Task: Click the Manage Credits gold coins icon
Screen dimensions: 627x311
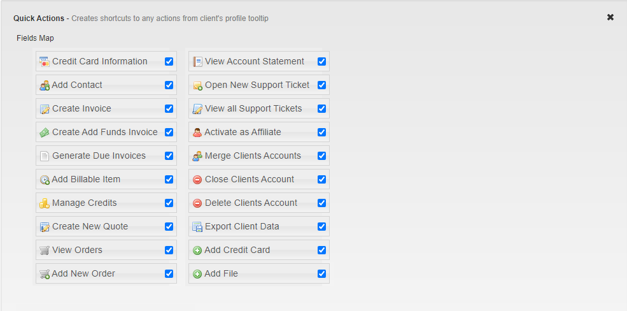Action: point(45,203)
